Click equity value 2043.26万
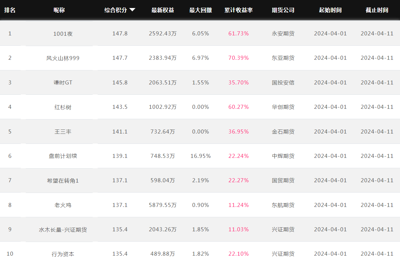This screenshot has width=400, height=265. tap(163, 229)
